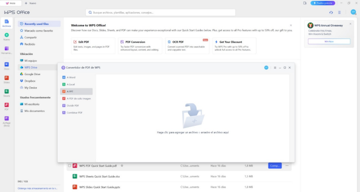Click the avatar in the converter dialog
The width and height of the screenshot is (360, 192).
tap(266, 68)
